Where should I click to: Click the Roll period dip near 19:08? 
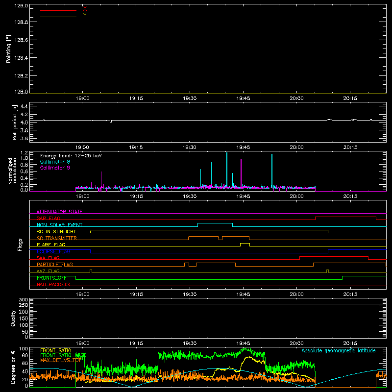[x=111, y=121]
